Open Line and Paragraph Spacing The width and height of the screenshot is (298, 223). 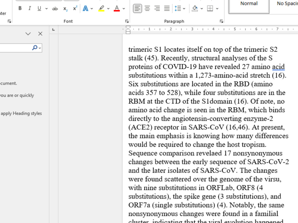click(178, 8)
